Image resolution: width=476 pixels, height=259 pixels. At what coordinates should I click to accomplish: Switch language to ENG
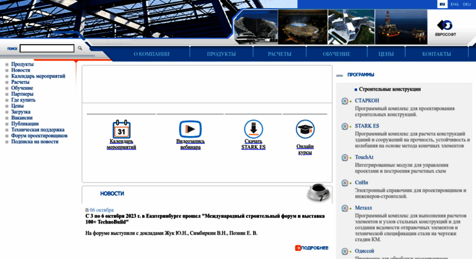point(455,4)
